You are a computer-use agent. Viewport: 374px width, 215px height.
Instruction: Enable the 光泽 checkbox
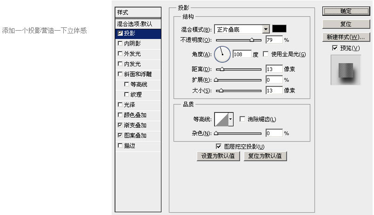tap(120, 104)
